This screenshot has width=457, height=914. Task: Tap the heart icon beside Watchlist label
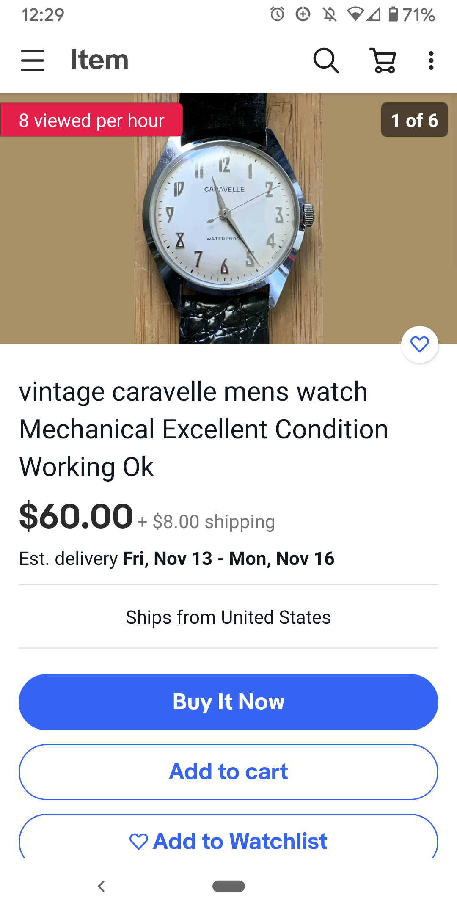pyautogui.click(x=139, y=841)
